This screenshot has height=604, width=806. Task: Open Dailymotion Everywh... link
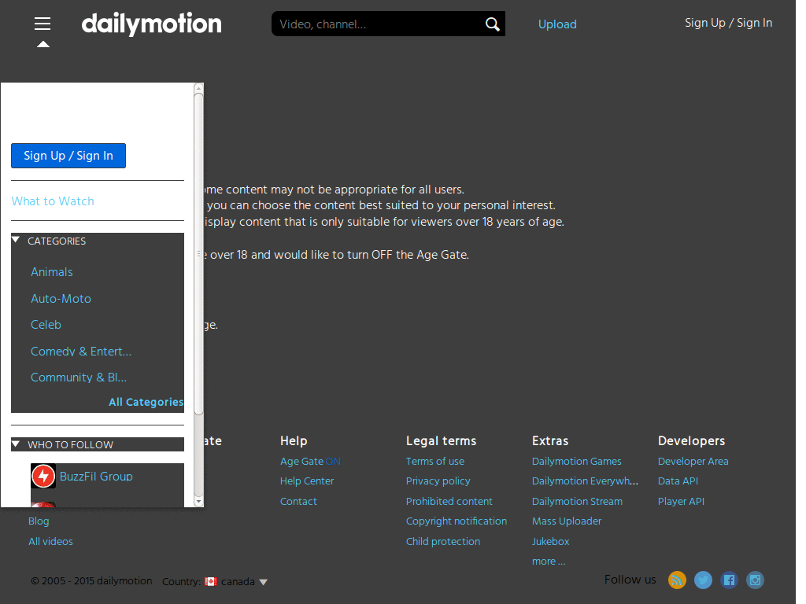(585, 481)
